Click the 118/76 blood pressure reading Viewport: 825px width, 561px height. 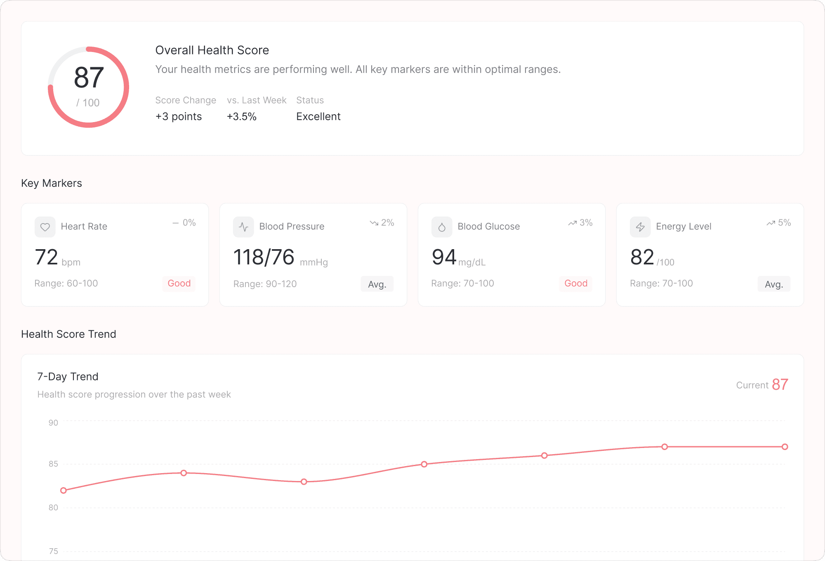pyautogui.click(x=264, y=257)
